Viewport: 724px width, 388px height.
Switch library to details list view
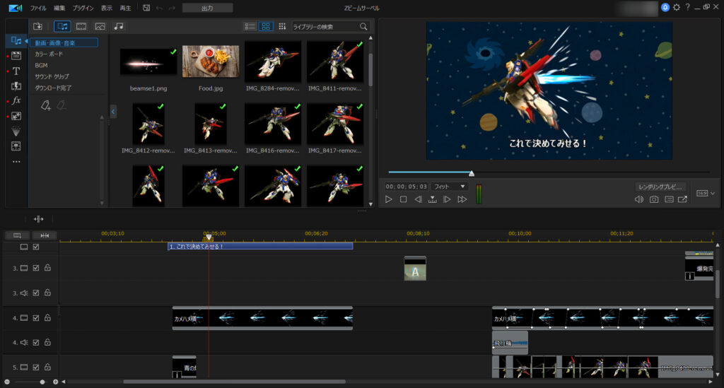point(250,26)
